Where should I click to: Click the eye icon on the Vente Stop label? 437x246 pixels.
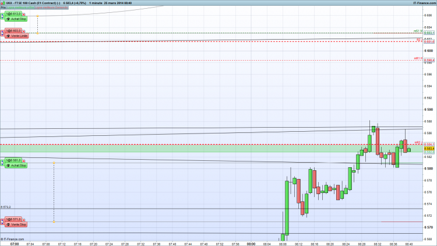click(8, 224)
